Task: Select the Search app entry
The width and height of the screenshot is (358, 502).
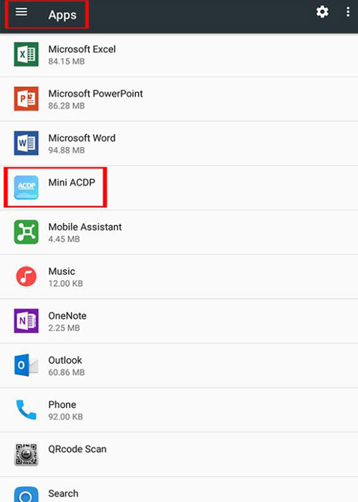Action: tap(179, 490)
